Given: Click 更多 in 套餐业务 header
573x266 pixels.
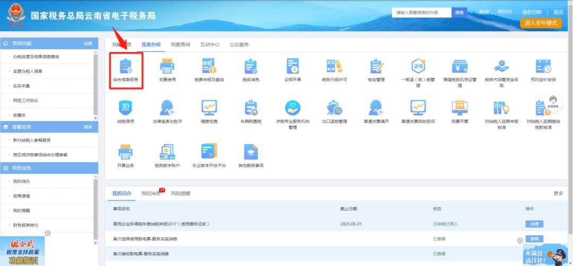Looking at the screenshot, I should point(88,127).
